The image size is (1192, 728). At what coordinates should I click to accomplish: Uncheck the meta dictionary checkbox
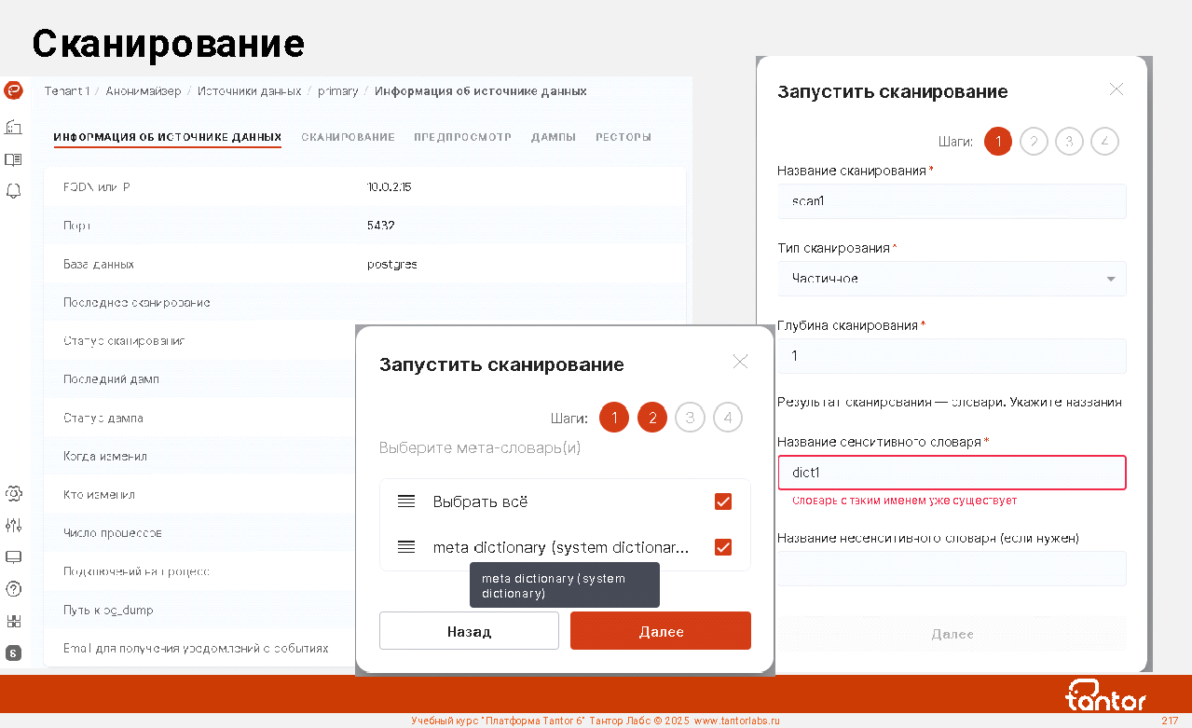click(x=722, y=547)
